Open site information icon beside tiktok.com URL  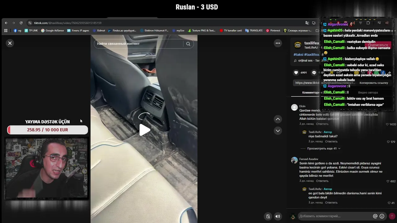pyautogui.click(x=30, y=23)
